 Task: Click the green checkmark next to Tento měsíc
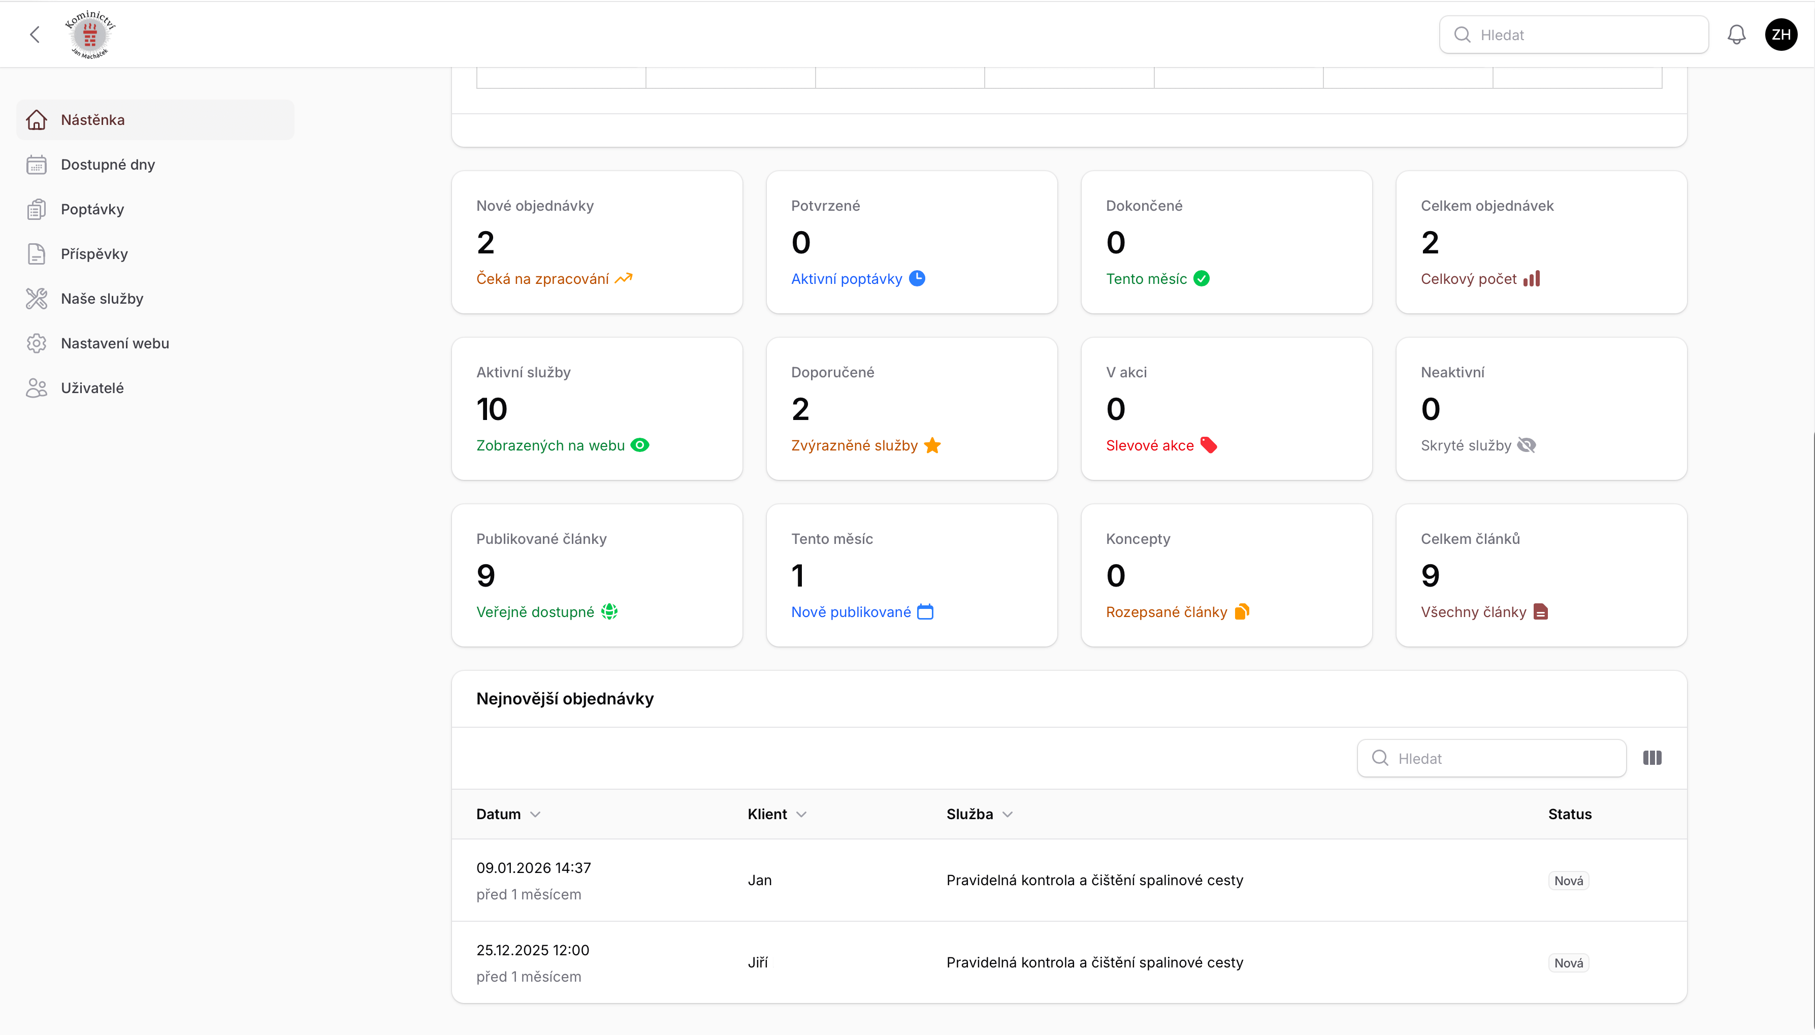[1202, 279]
